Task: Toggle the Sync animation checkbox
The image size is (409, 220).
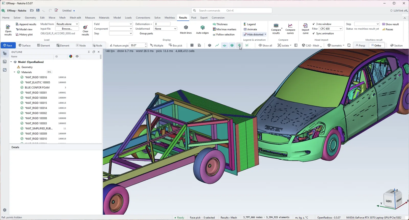Action: tap(314, 34)
